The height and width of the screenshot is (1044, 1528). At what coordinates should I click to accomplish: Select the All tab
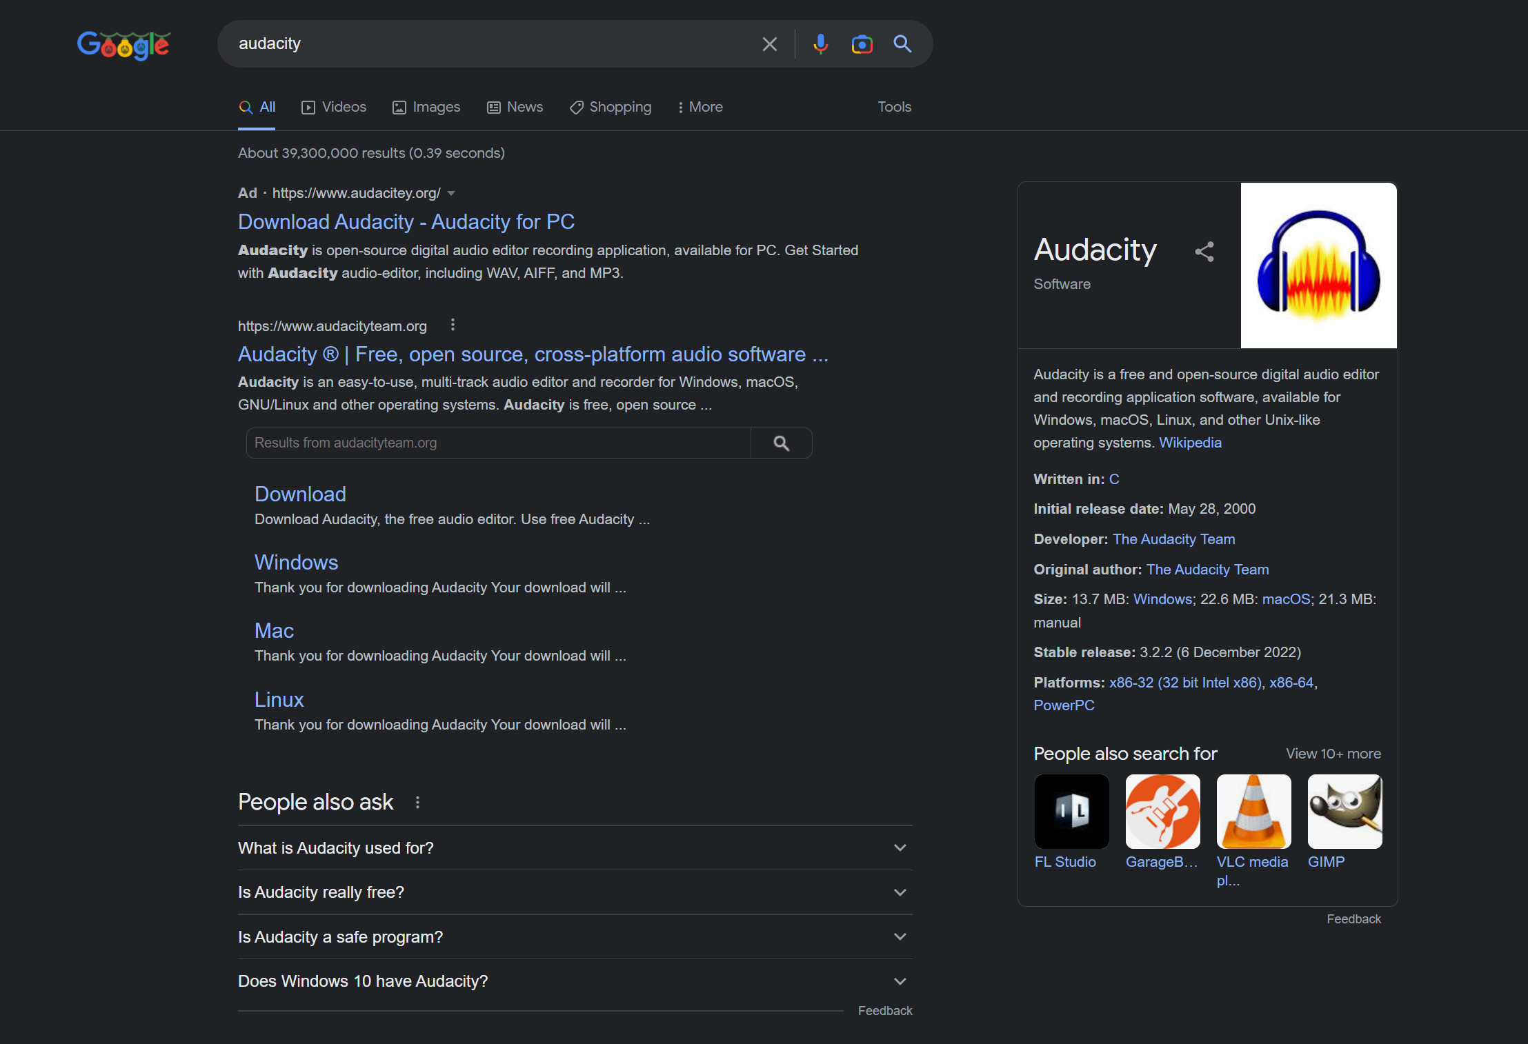257,107
